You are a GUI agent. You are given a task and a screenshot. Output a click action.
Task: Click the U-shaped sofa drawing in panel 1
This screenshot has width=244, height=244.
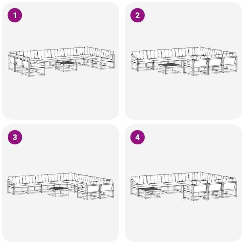tap(61, 61)
